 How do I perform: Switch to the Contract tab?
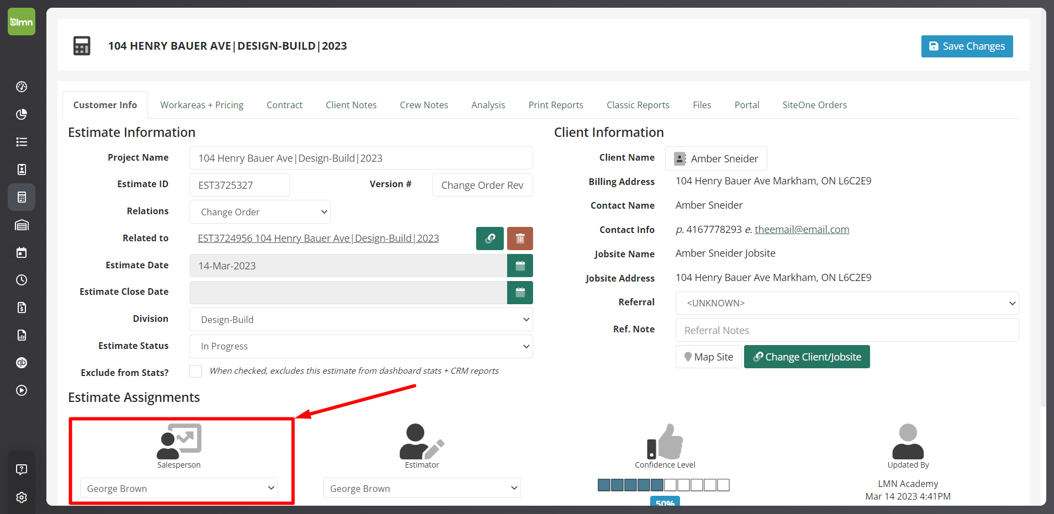point(284,105)
